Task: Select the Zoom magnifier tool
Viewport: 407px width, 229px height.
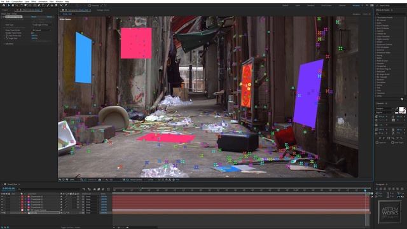Action: point(17,5)
